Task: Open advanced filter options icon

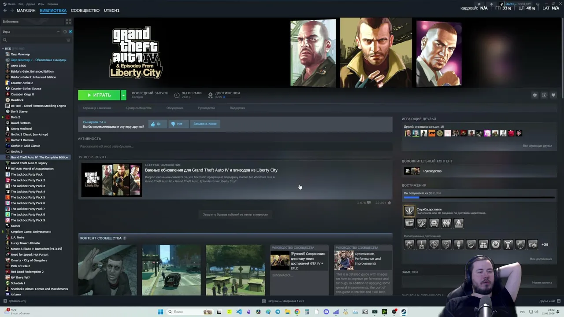Action: point(68,40)
